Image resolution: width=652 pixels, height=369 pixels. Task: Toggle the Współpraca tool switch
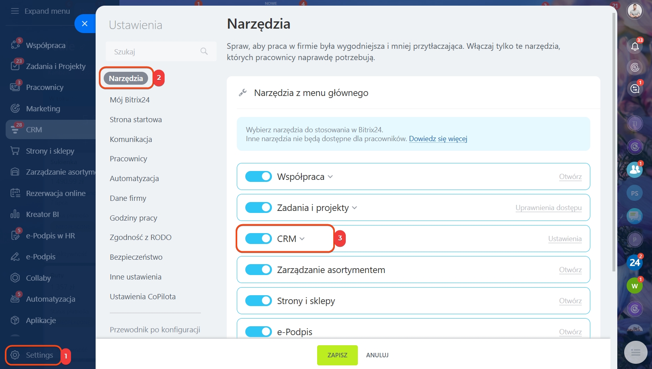tap(259, 177)
